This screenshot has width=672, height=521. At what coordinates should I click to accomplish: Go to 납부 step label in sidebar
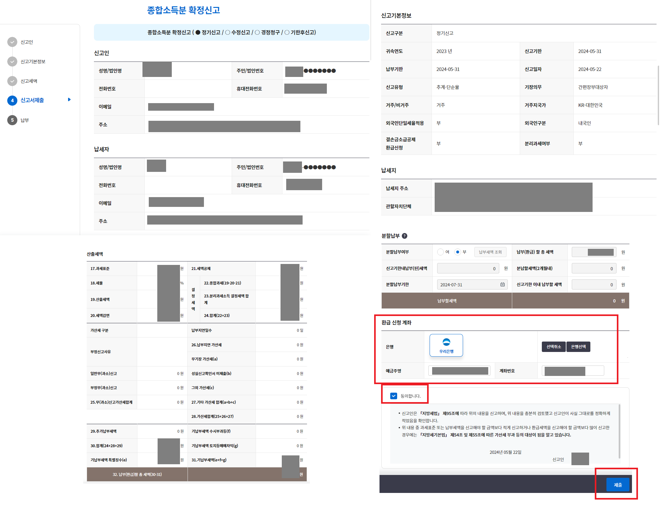pyautogui.click(x=25, y=120)
